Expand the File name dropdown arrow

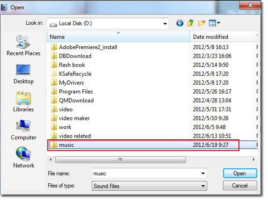coord(203,173)
